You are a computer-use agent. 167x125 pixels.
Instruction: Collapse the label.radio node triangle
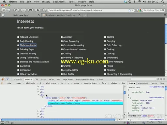(x=42, y=97)
